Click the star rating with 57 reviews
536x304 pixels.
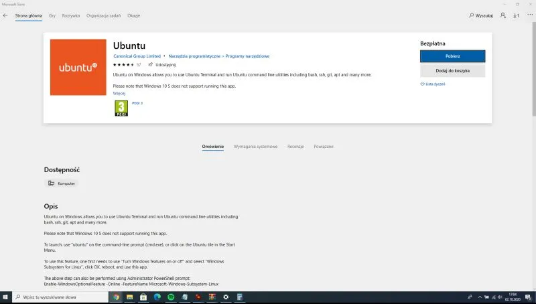pyautogui.click(x=127, y=64)
